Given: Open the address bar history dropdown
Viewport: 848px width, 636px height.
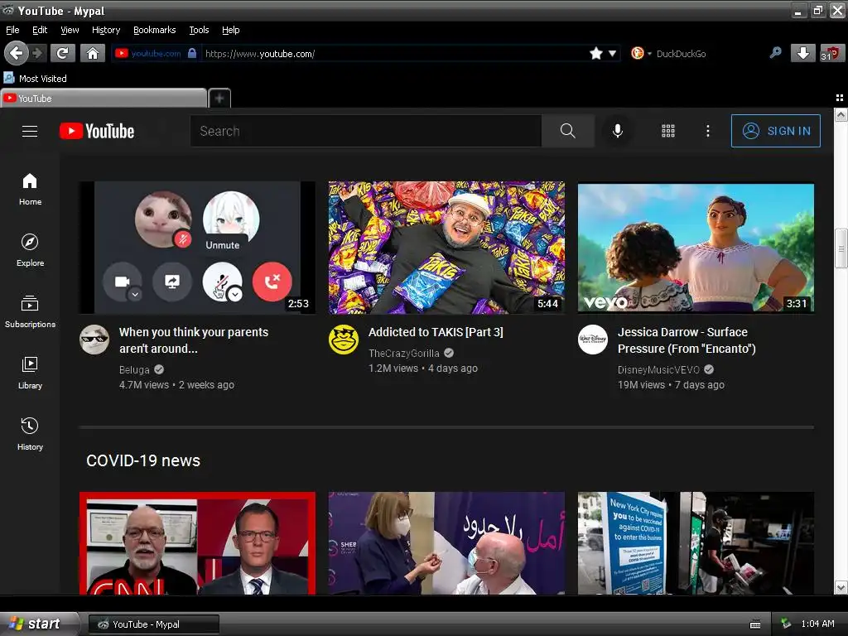Looking at the screenshot, I should [612, 53].
